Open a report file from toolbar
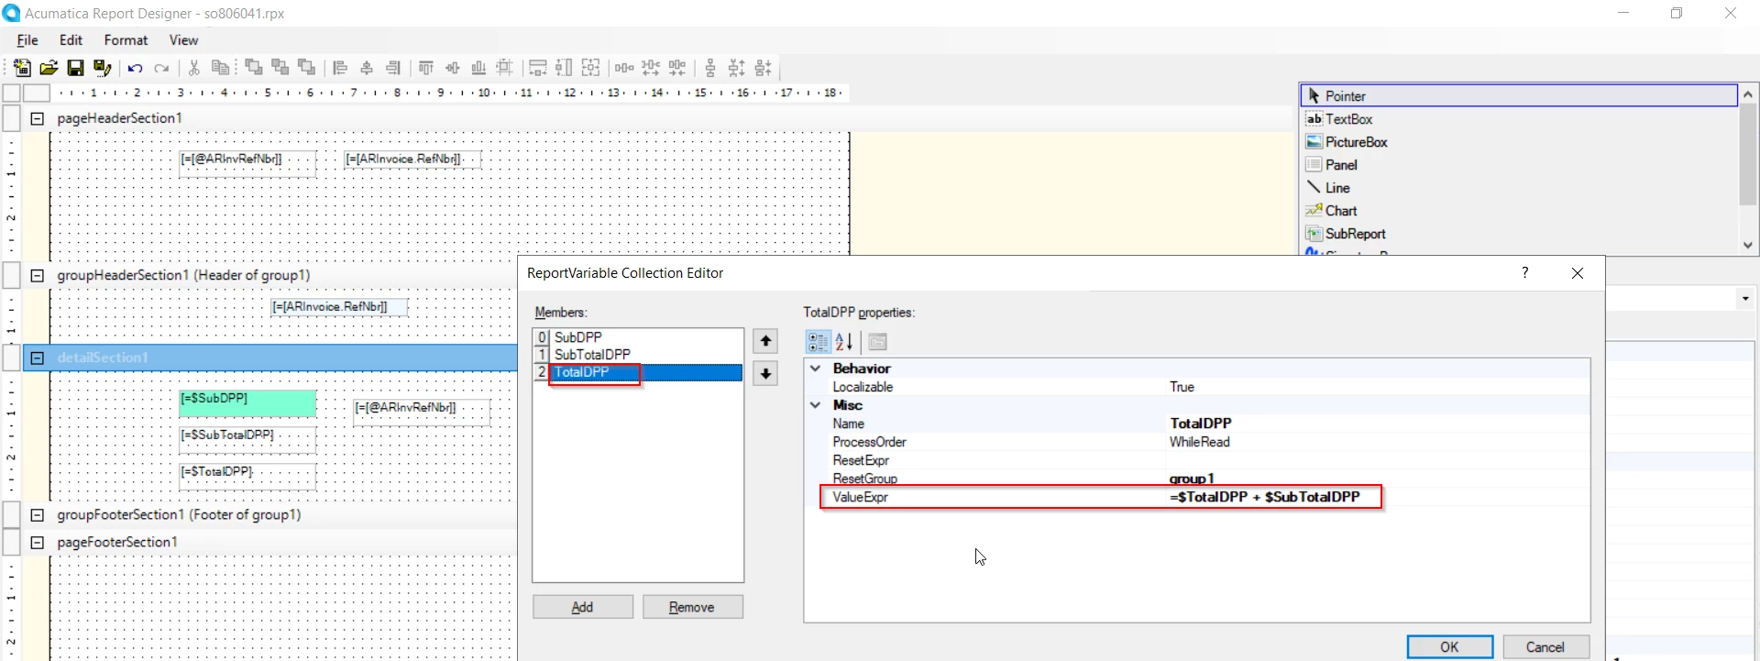 [x=49, y=68]
